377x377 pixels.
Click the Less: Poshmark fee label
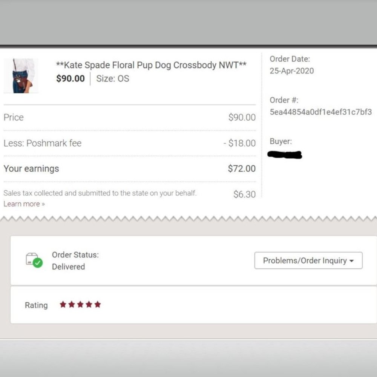(43, 143)
